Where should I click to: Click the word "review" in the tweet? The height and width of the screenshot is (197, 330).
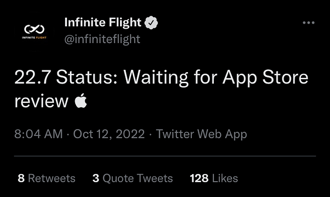tap(42, 101)
